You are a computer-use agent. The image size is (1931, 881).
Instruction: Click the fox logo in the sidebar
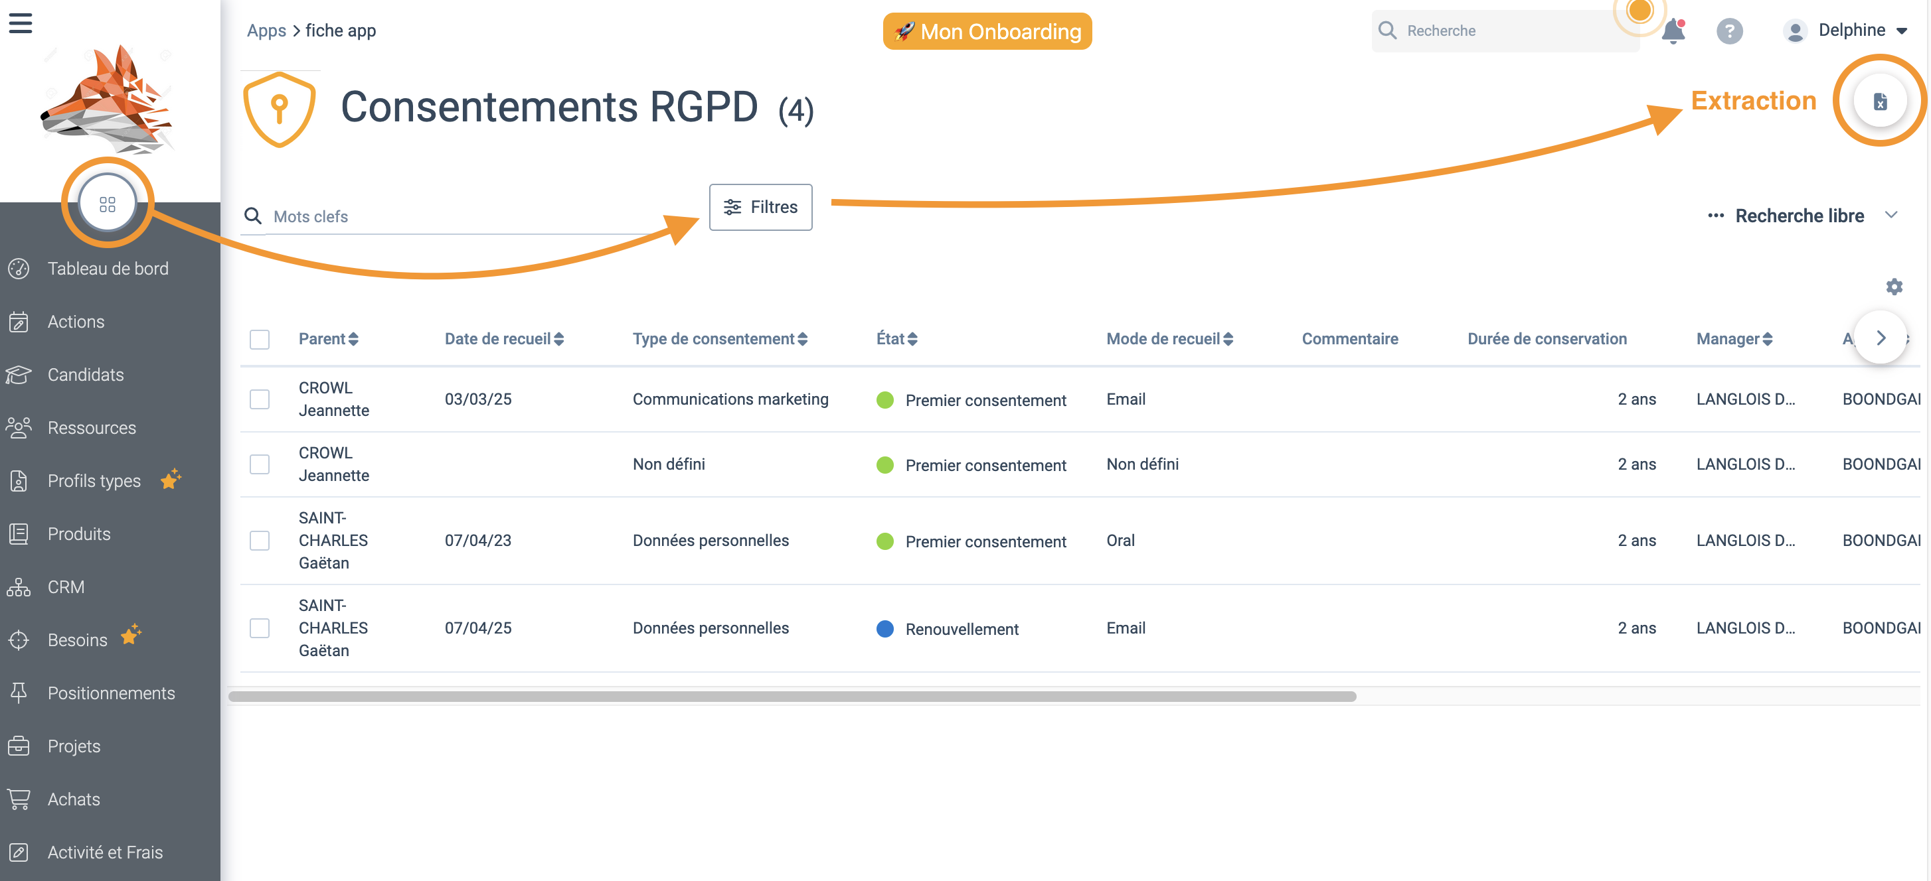[107, 99]
